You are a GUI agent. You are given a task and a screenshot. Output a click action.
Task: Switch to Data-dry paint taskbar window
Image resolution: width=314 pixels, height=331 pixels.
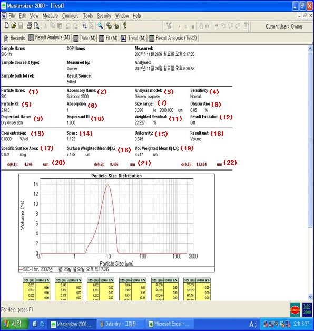tap(120, 324)
